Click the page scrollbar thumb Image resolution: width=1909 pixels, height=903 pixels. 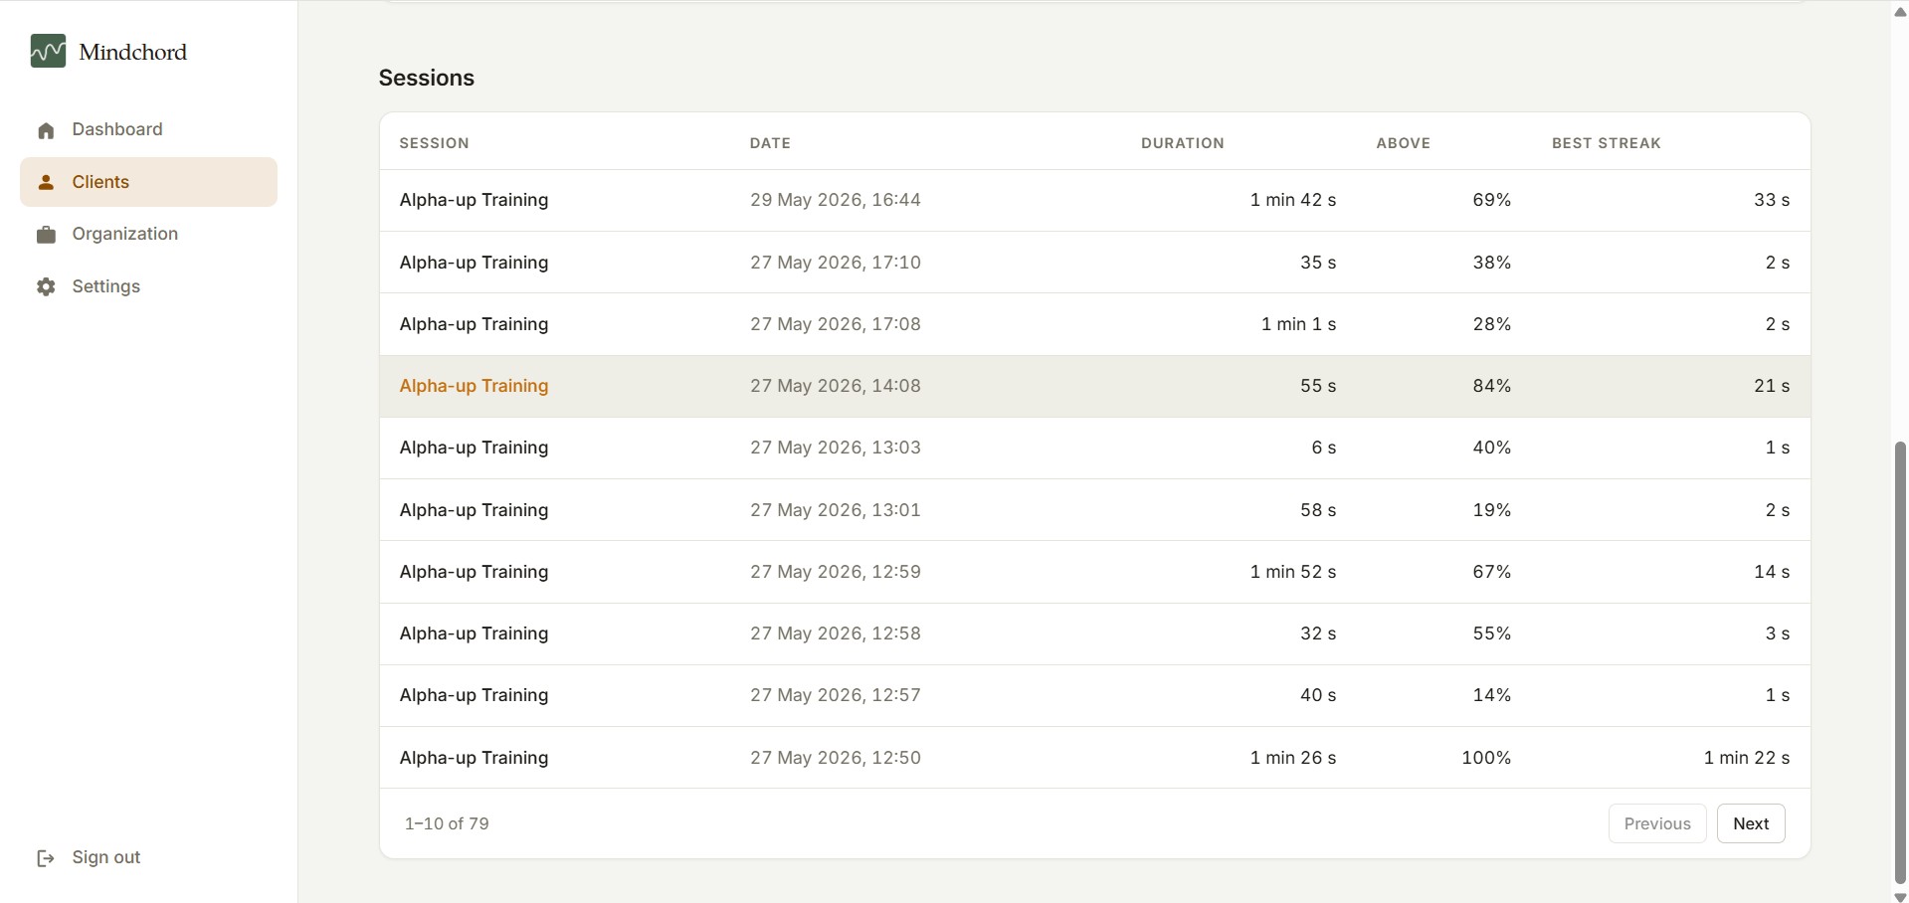(1900, 663)
